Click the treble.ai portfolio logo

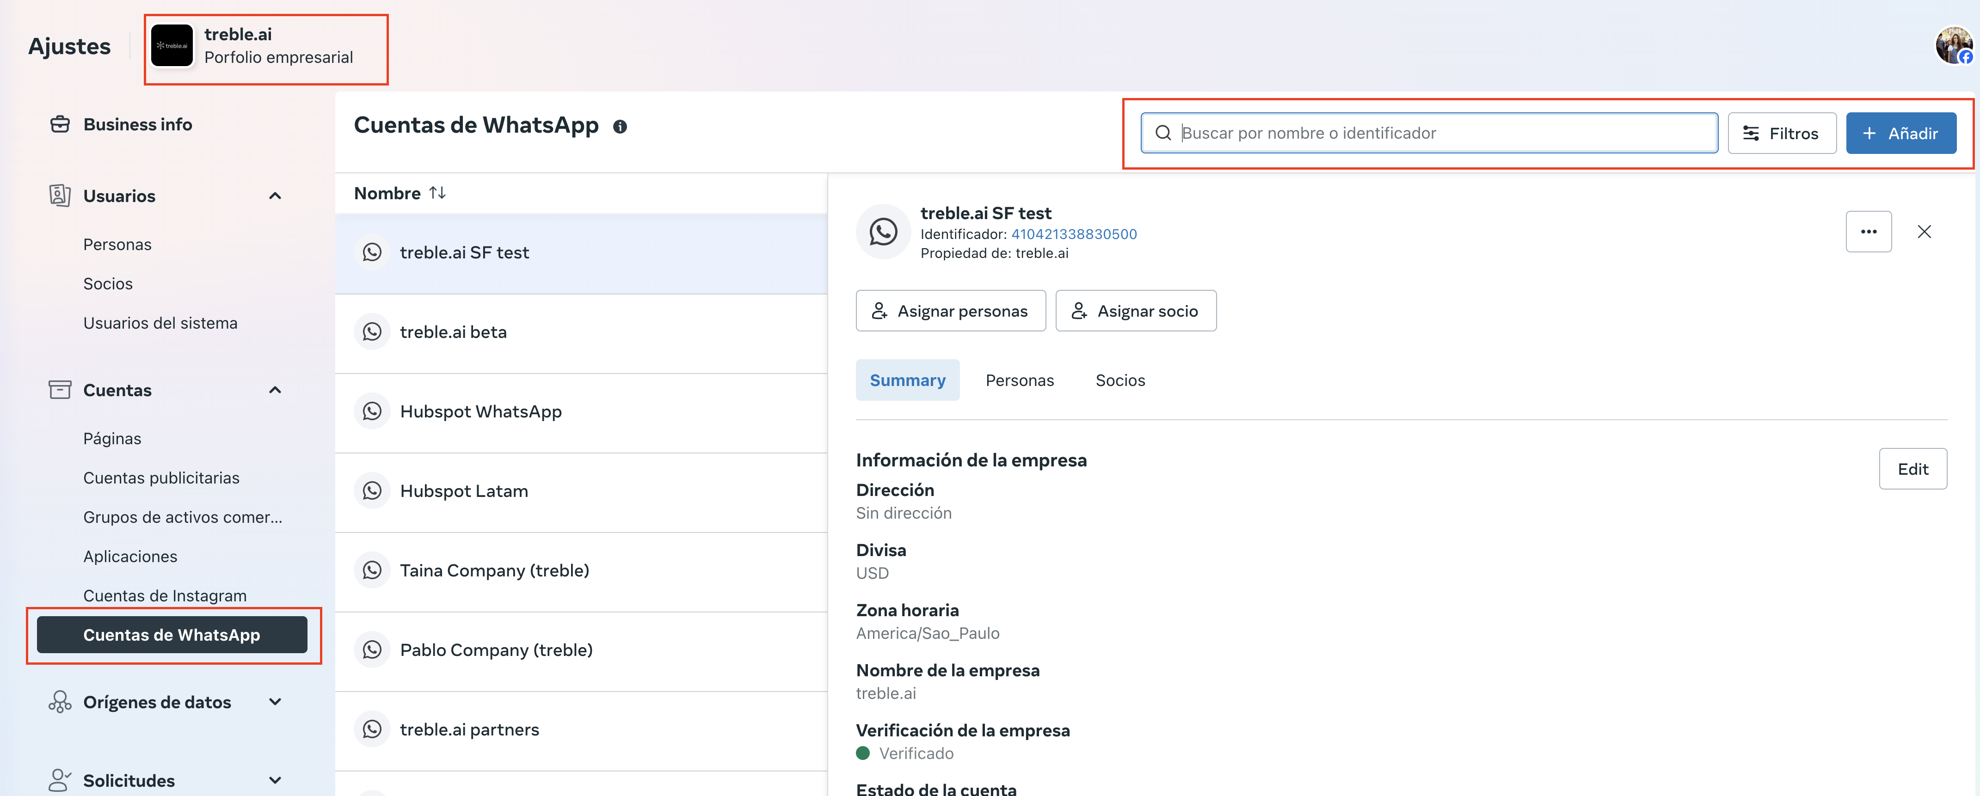172,45
